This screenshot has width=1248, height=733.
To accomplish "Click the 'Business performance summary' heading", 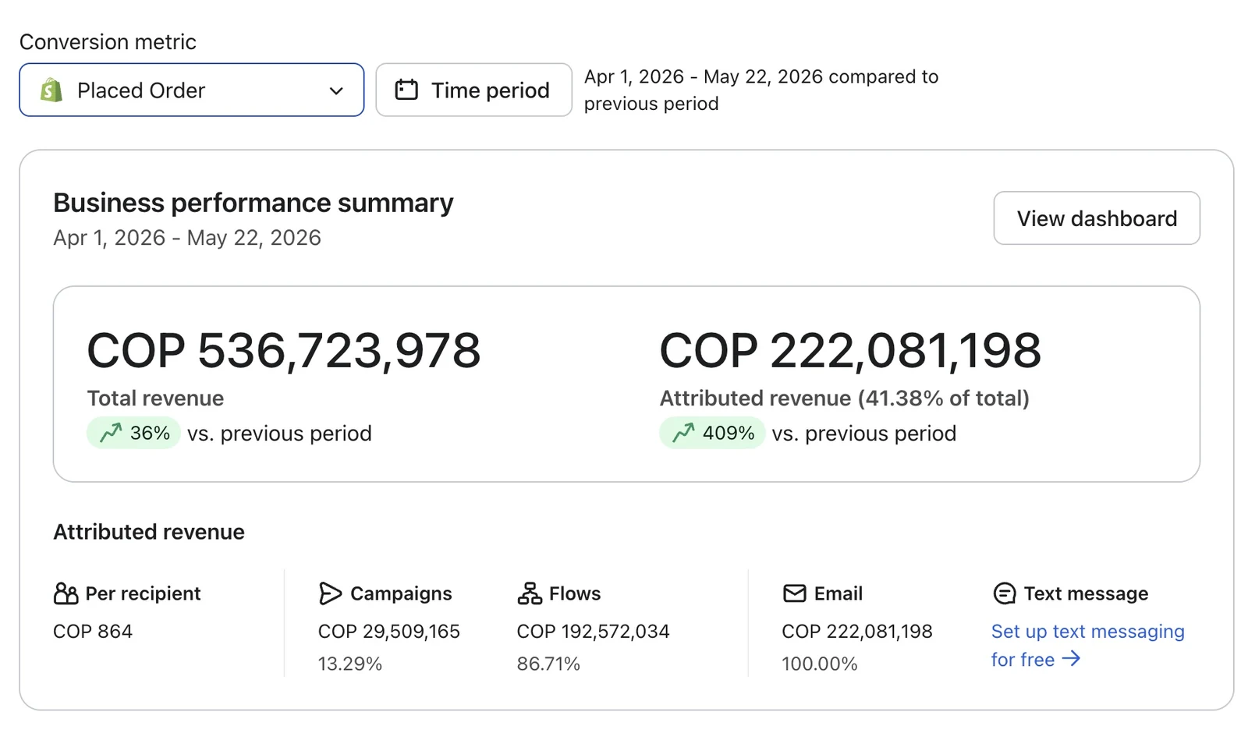I will click(x=253, y=203).
